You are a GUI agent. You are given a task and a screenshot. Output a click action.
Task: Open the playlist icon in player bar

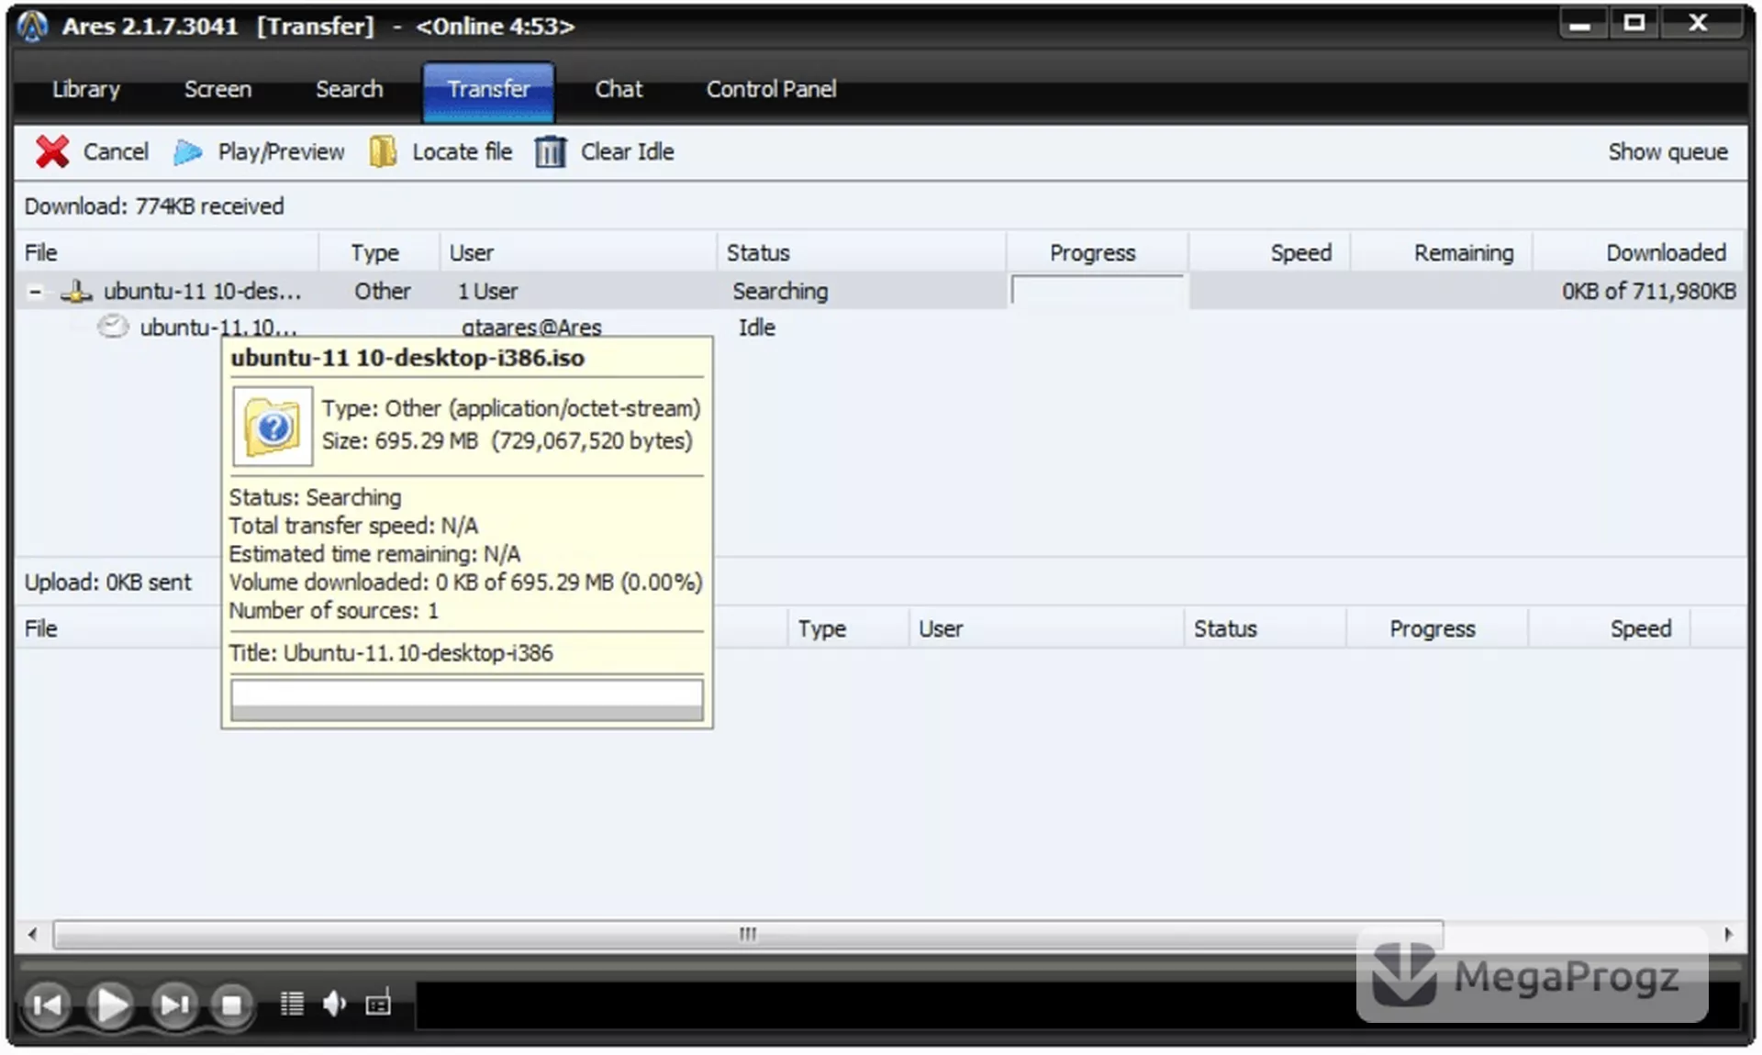292,1005
